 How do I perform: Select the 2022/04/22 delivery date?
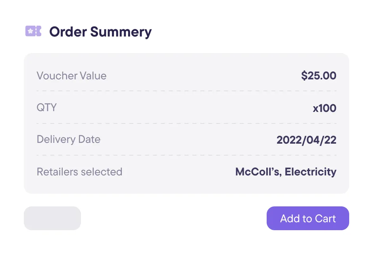point(306,140)
